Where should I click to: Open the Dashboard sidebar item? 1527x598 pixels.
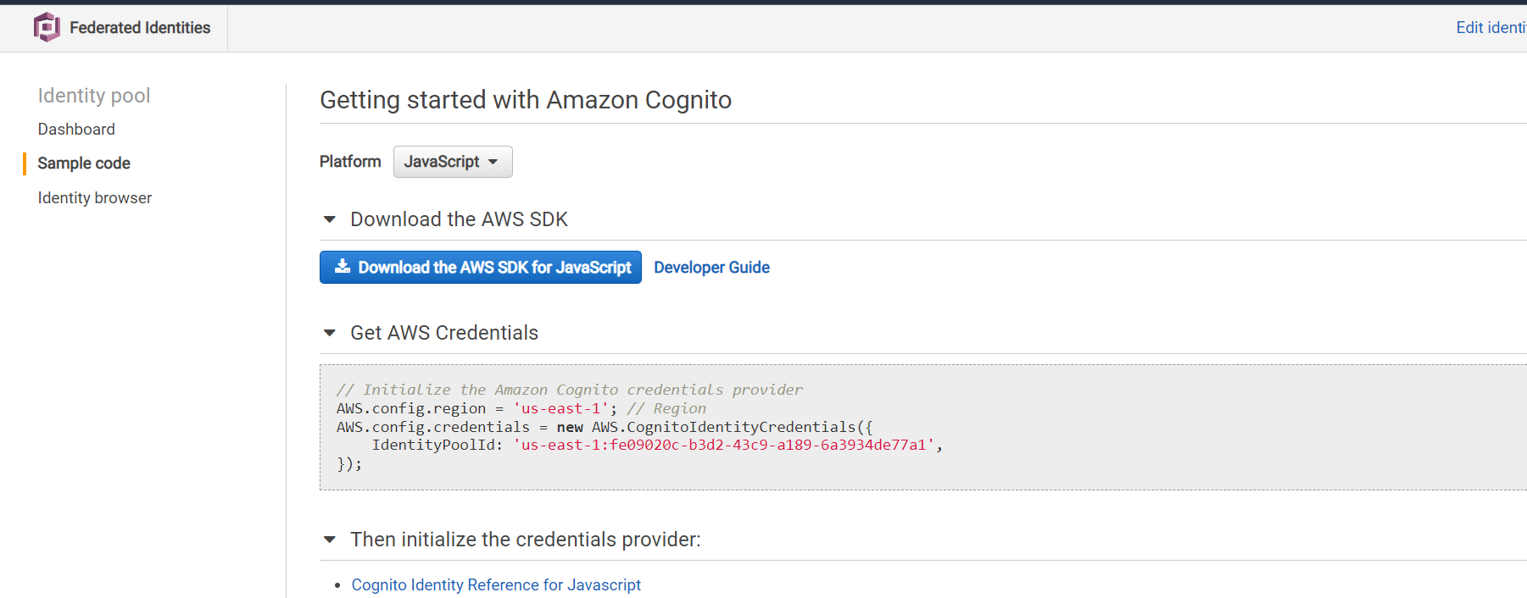pyautogui.click(x=76, y=129)
